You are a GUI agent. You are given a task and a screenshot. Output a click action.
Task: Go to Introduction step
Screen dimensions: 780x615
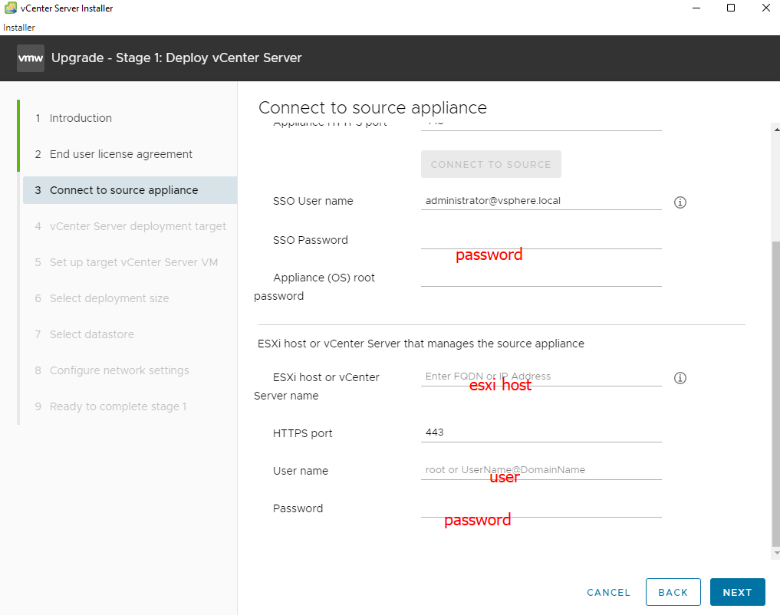tap(81, 118)
